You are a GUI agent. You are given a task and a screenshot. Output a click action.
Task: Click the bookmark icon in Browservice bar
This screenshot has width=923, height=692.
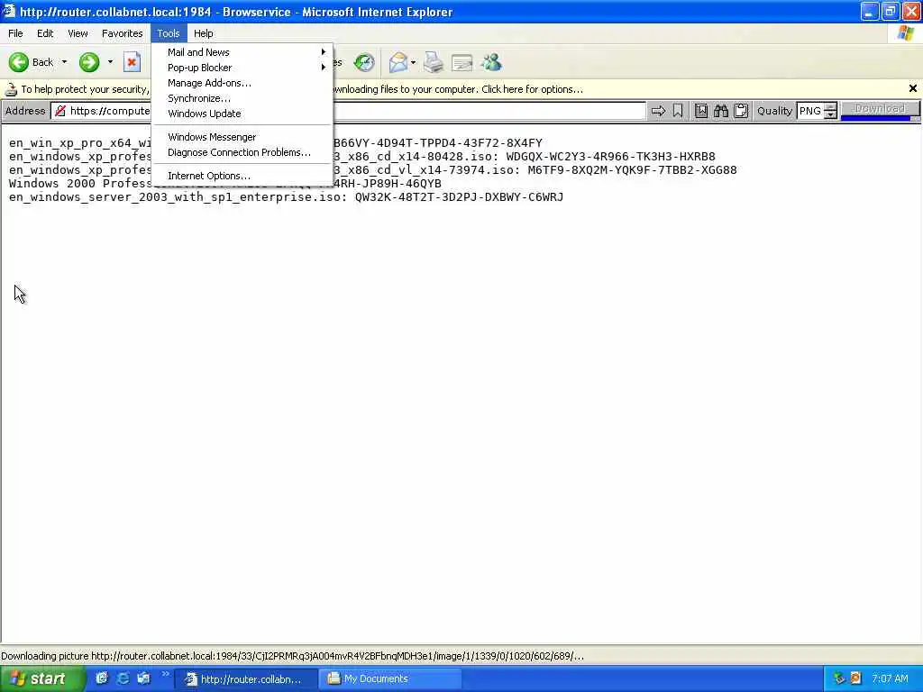678,111
